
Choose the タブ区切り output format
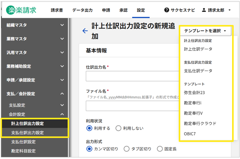(127, 149)
